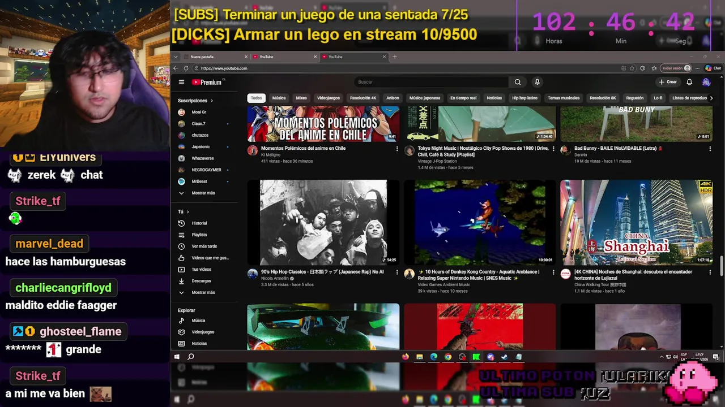Close the Nueva pestaña browser tab
Viewport: 725px width, 407px height.
point(246,57)
